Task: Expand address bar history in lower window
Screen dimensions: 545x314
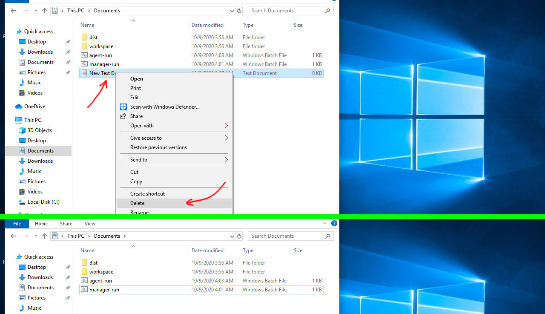Action: (232, 236)
